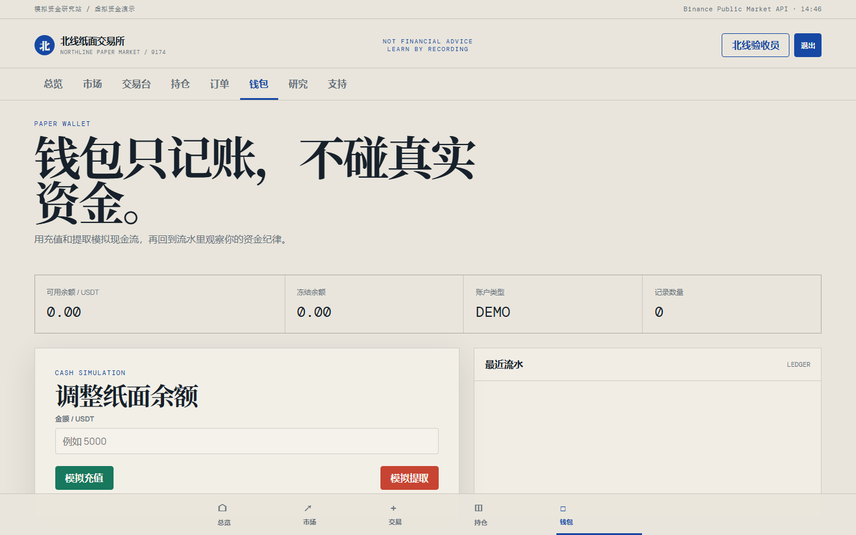Click the 模拟资金研究站 breadcrumb link

point(58,9)
